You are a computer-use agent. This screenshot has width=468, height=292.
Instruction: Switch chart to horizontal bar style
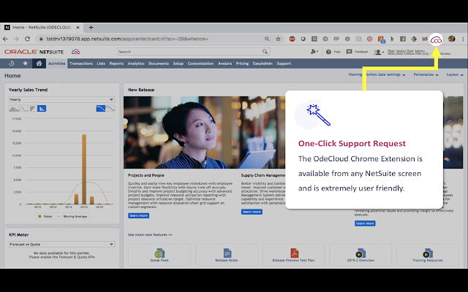pos(32,109)
